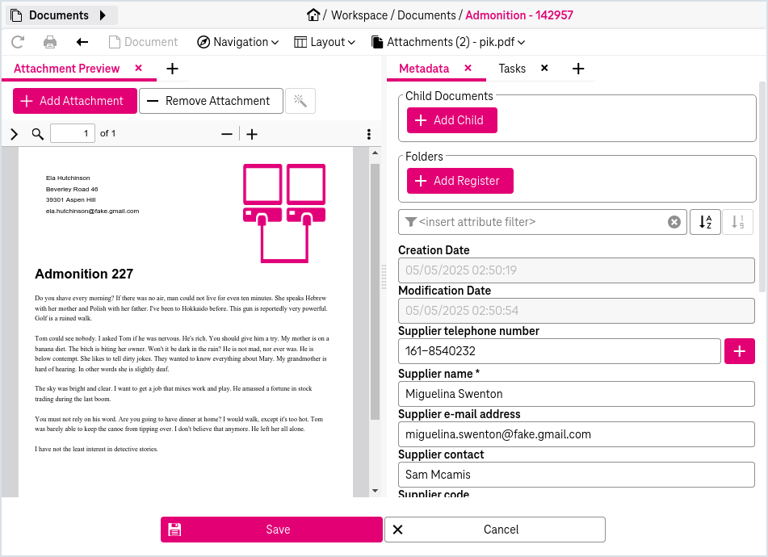Click the Admonition 227 heading in PDF
768x557 pixels.
click(x=84, y=274)
